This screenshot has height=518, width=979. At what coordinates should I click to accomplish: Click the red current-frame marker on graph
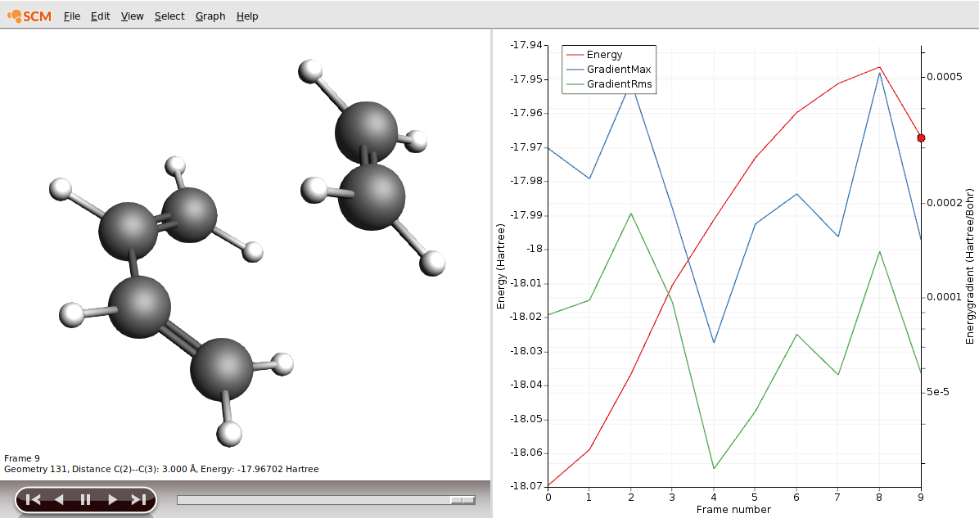921,138
